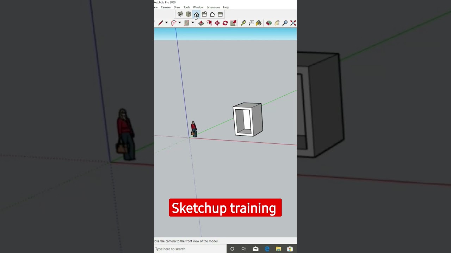Image resolution: width=451 pixels, height=253 pixels.
Task: Switch to Right view
Action: [x=204, y=14]
